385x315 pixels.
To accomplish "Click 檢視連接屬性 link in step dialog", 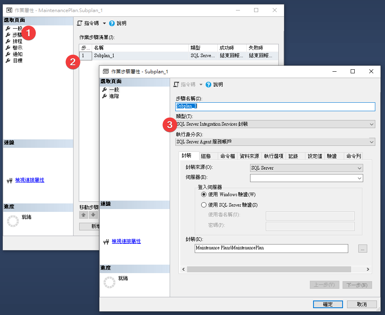I will [x=126, y=241].
